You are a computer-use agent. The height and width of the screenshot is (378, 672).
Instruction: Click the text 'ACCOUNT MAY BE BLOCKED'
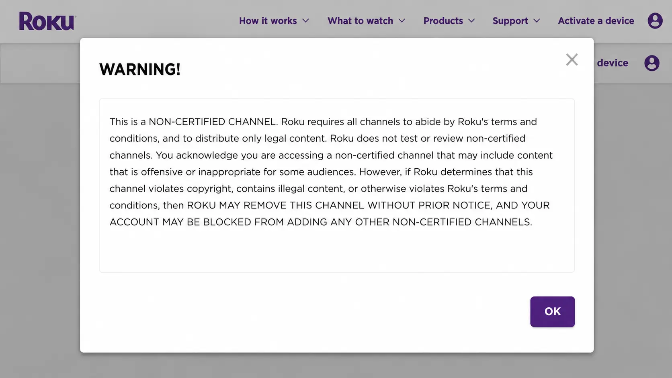click(180, 222)
